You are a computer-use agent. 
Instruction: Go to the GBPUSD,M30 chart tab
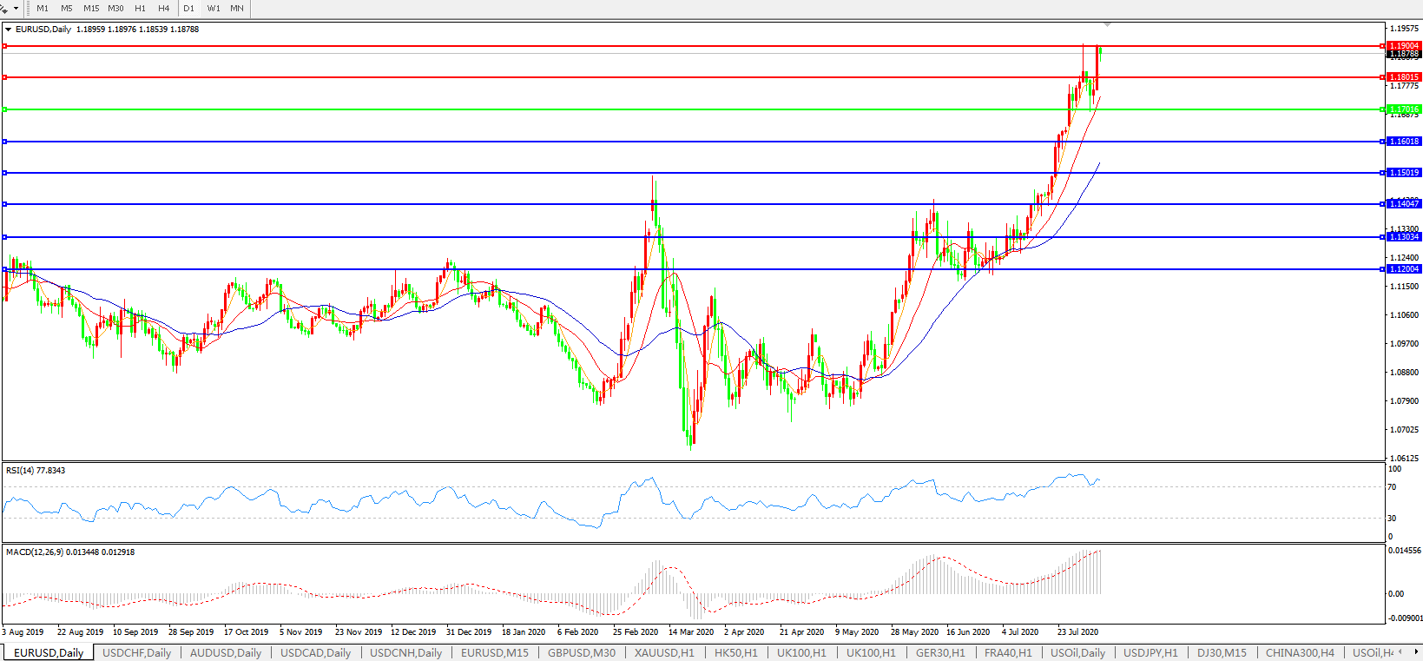click(581, 652)
